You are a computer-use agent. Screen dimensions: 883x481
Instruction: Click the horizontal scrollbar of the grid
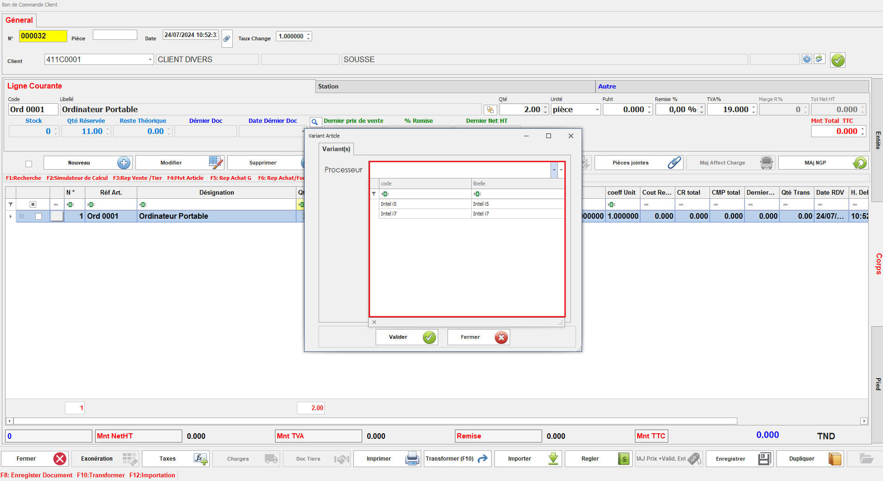375,421
